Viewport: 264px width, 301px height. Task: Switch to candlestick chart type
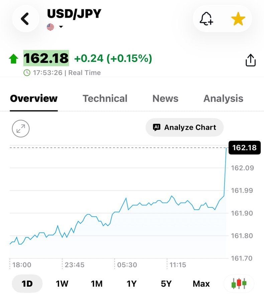(239, 284)
